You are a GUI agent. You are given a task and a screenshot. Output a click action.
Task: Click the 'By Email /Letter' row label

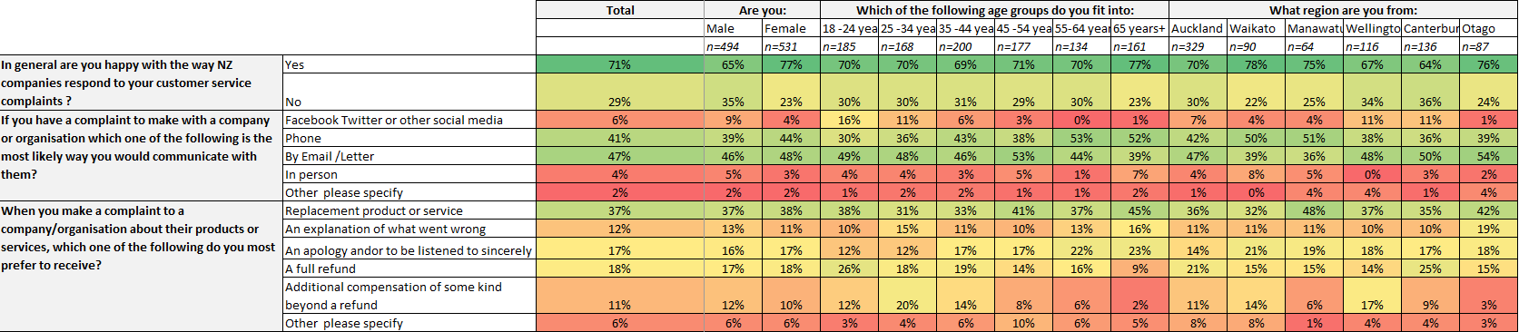point(409,156)
